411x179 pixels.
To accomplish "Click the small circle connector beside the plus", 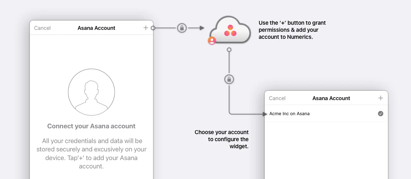I will tap(153, 28).
